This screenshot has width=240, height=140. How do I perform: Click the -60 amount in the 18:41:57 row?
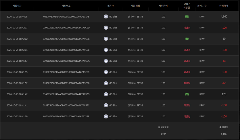(224, 61)
